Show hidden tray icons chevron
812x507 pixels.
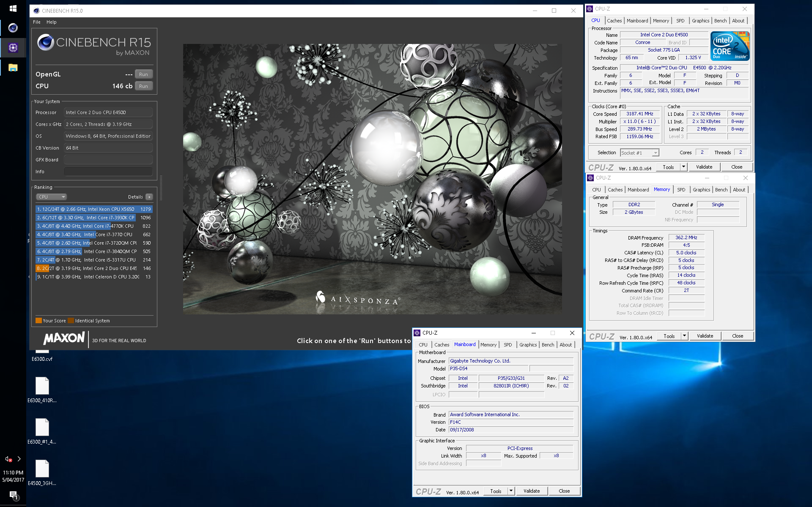(19, 459)
